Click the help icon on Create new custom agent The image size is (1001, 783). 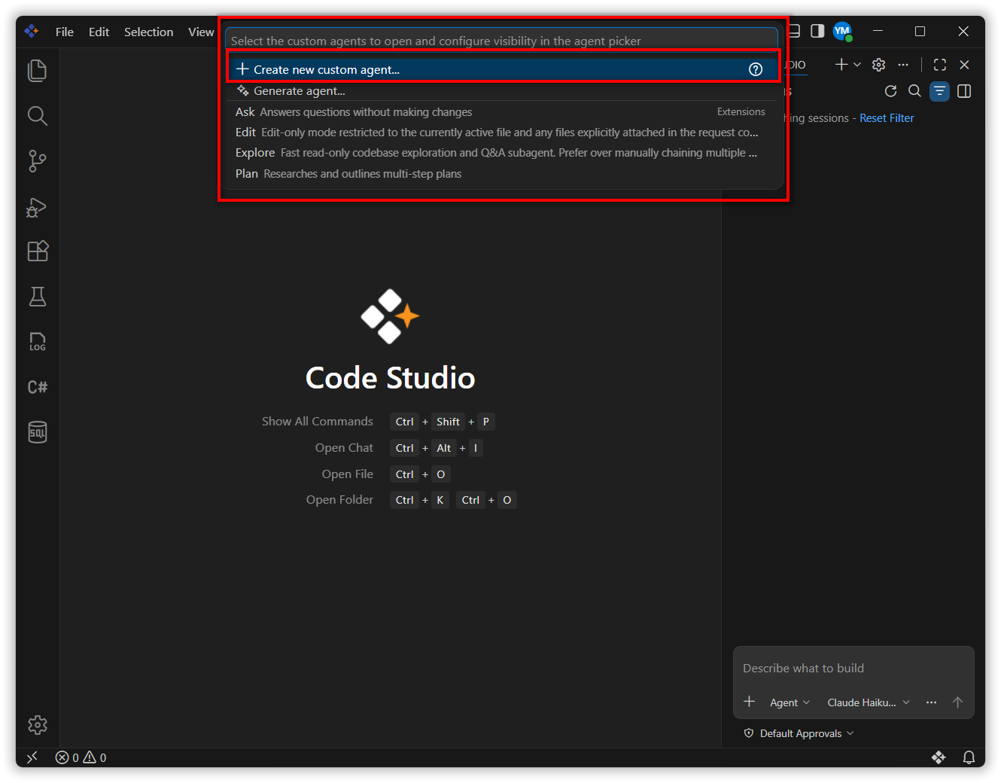pyautogui.click(x=756, y=69)
